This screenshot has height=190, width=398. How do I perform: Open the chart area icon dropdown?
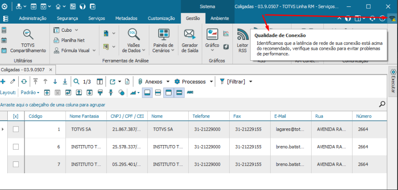[139, 93]
